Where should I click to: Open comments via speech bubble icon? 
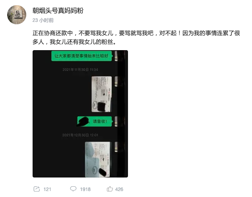click(73, 189)
